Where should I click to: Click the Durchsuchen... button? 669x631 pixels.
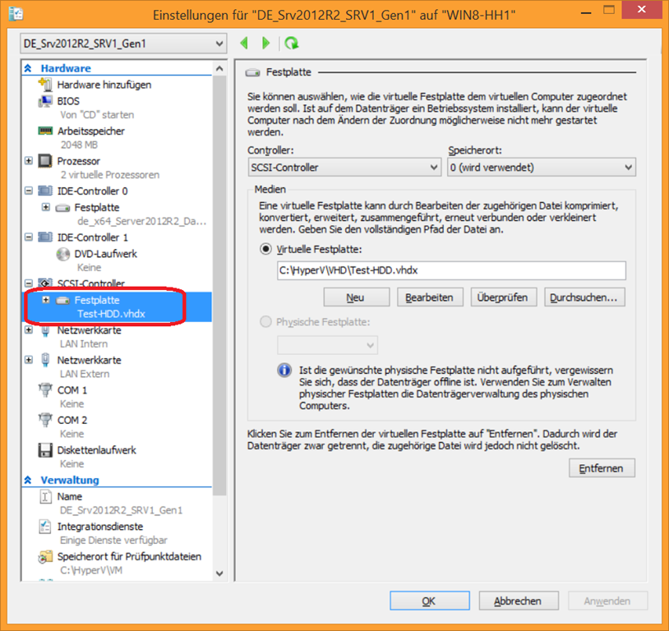click(x=584, y=297)
